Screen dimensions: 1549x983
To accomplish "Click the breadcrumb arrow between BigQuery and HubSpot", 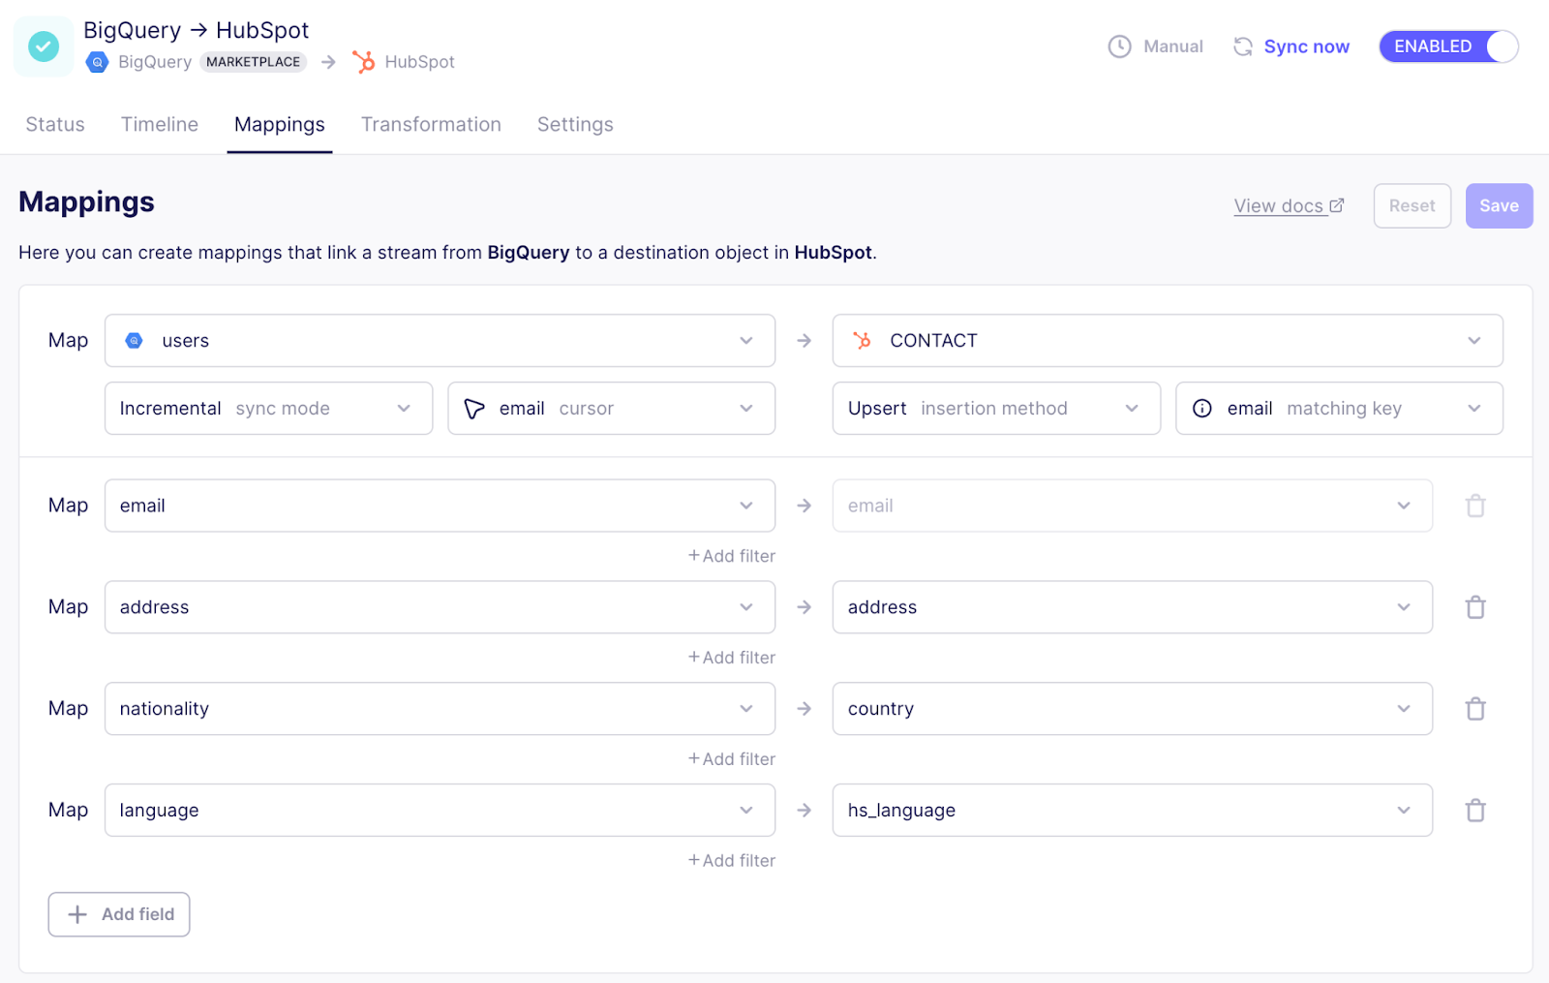I will point(329,62).
